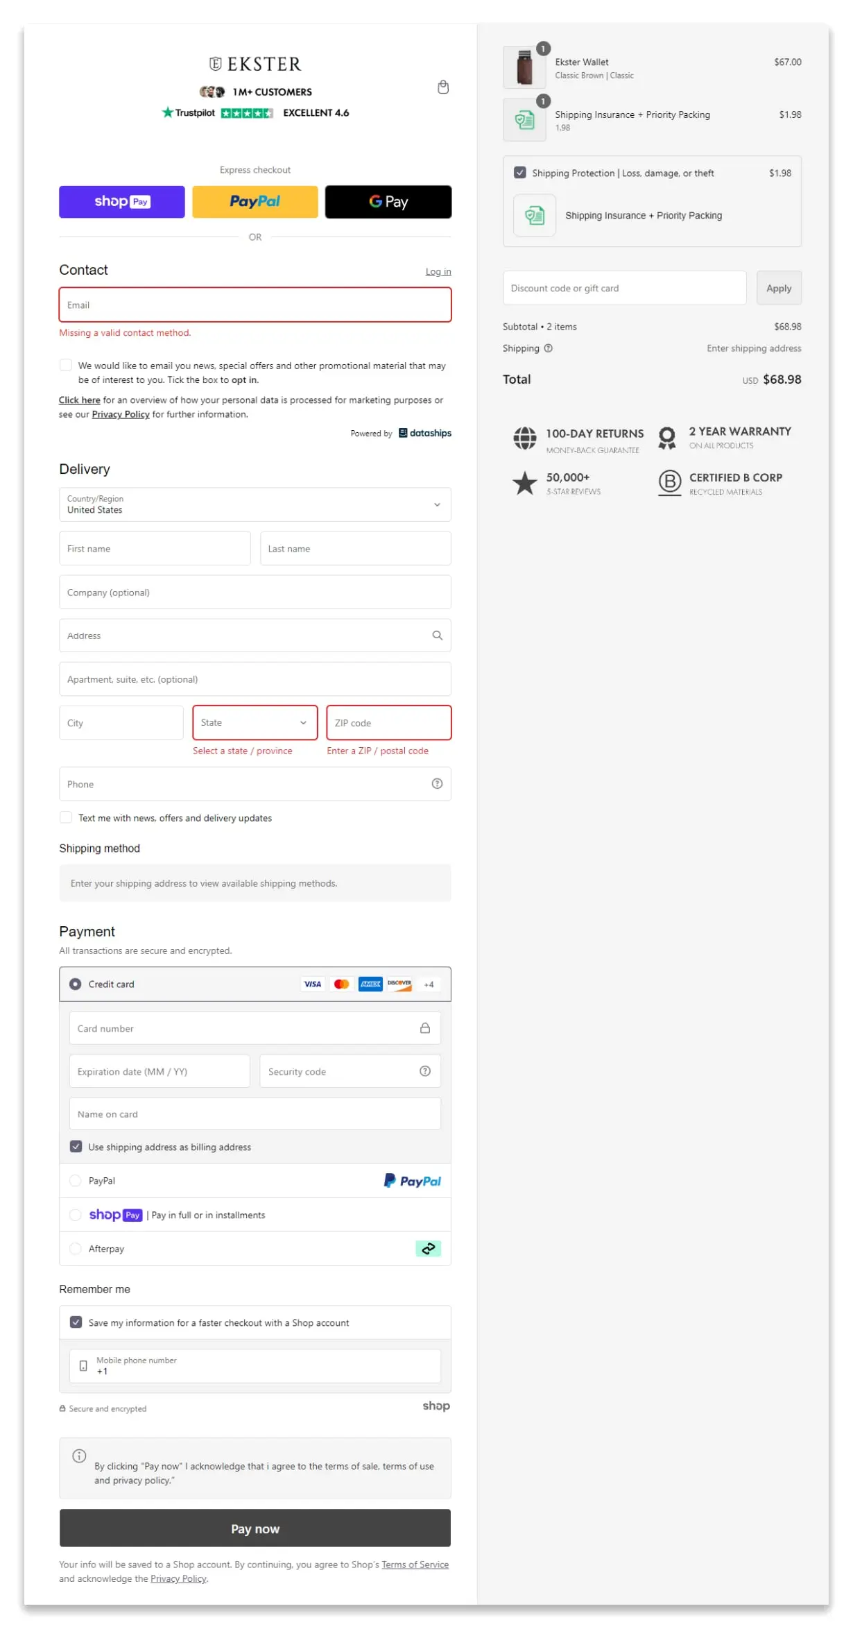Focus the Last name field
The width and height of the screenshot is (853, 1629).
pyautogui.click(x=356, y=548)
